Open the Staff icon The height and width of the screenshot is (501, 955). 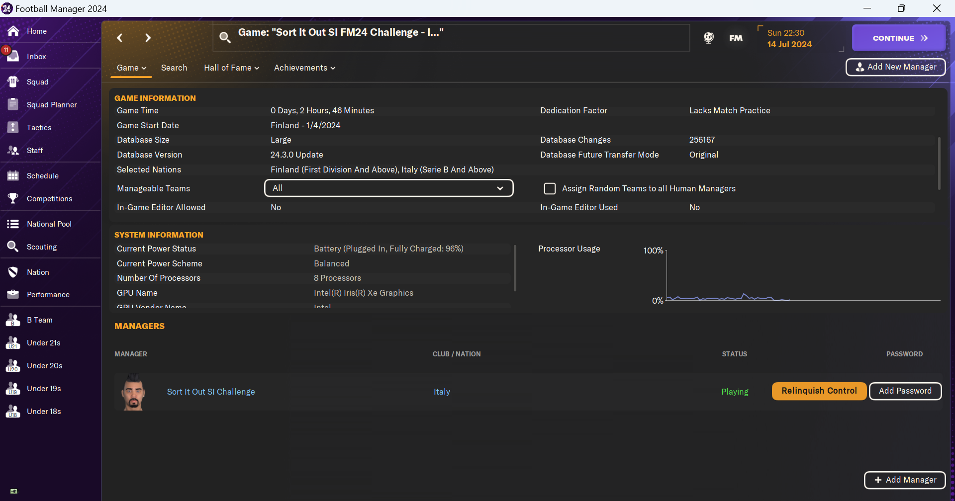point(13,150)
